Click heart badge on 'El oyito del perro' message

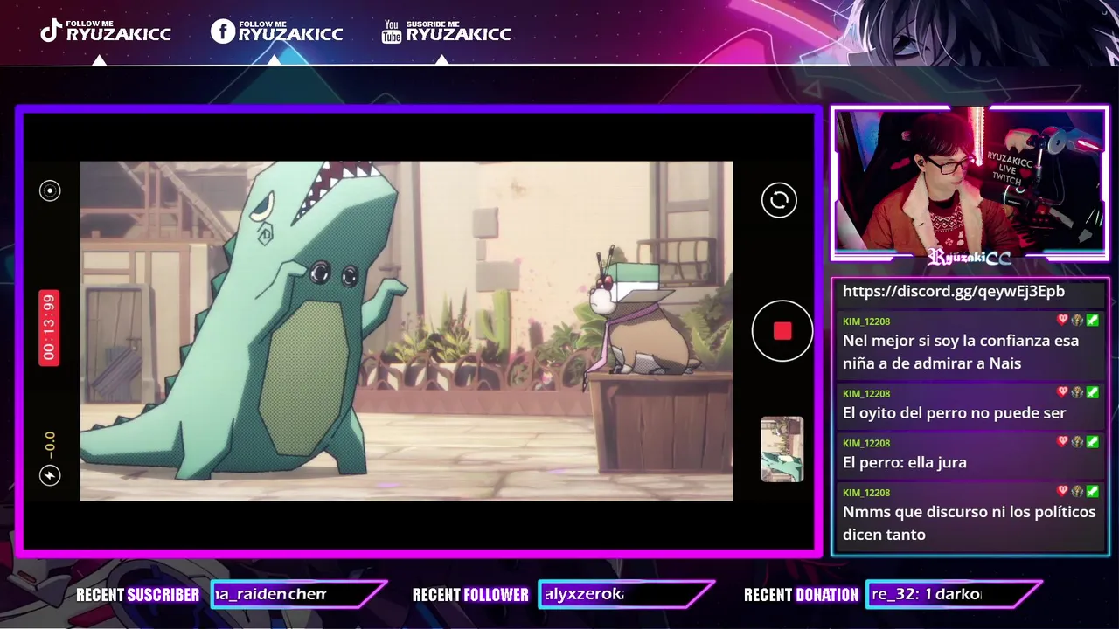pyautogui.click(x=1063, y=393)
